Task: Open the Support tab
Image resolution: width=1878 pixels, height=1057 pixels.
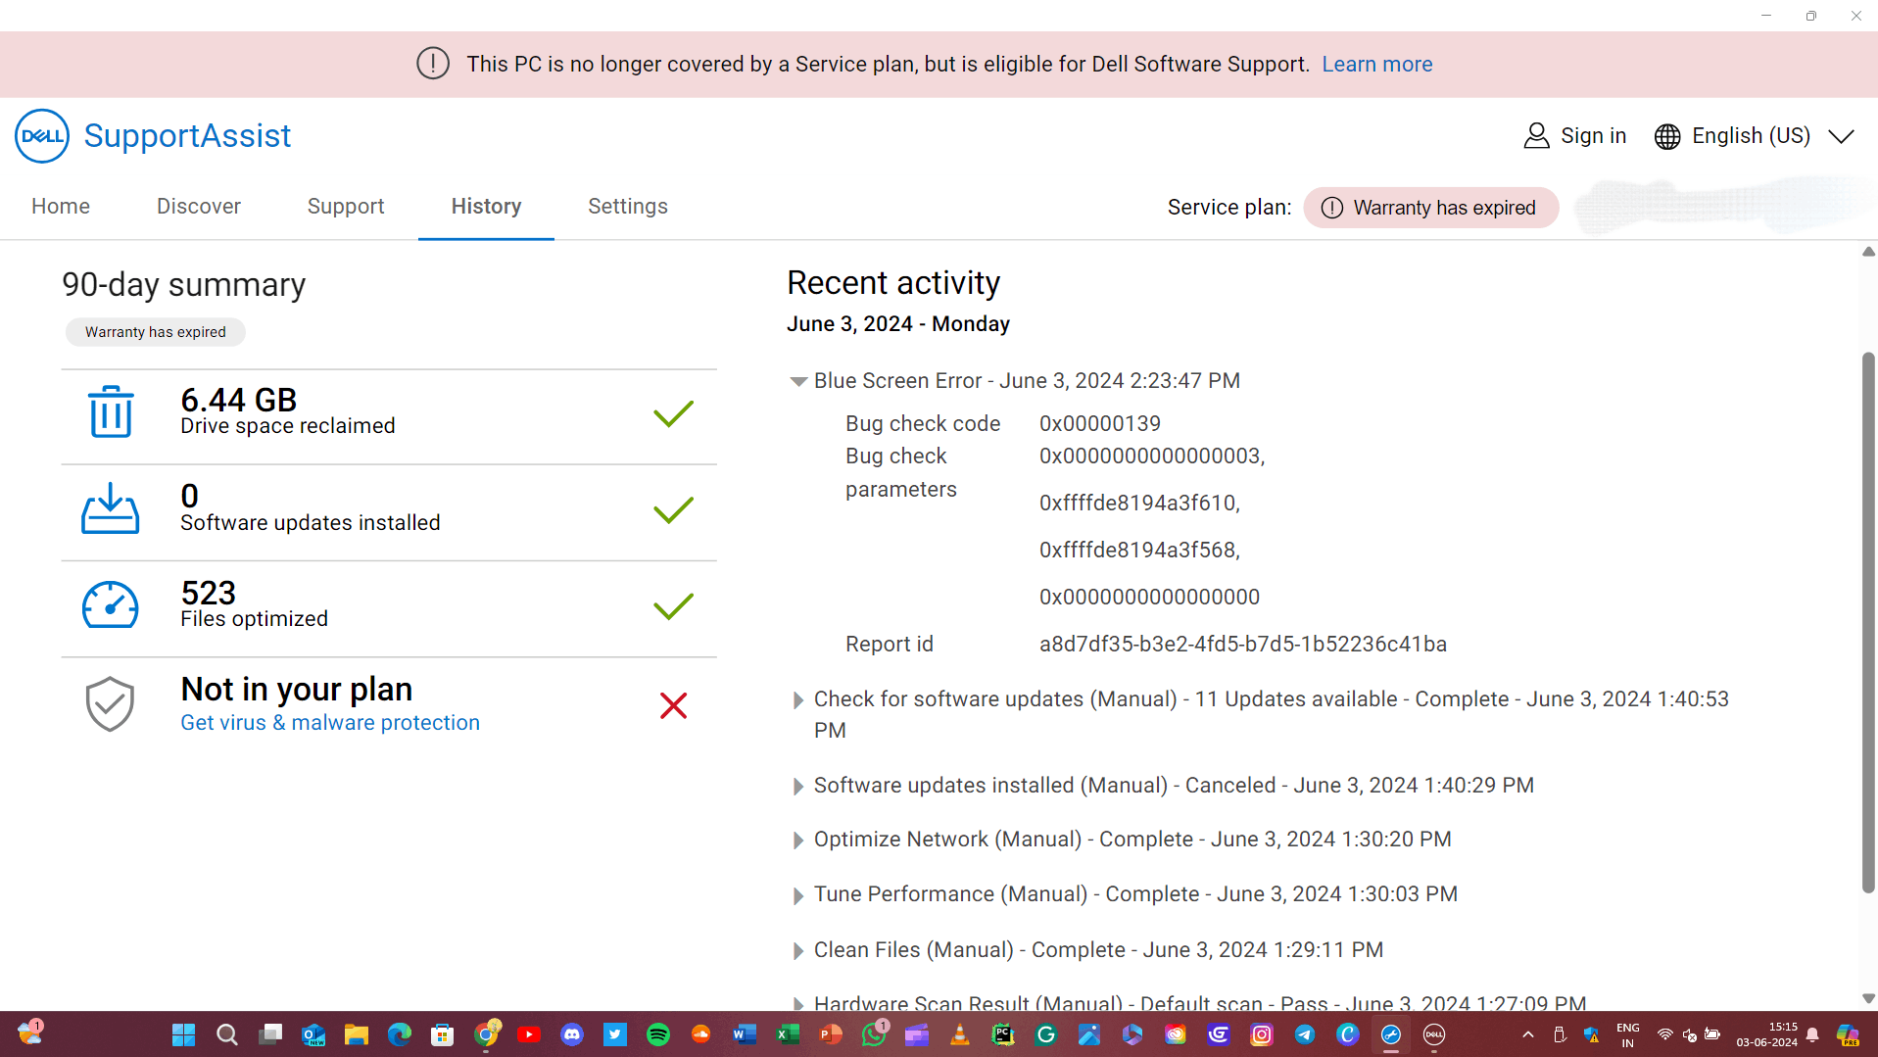Action: click(346, 207)
